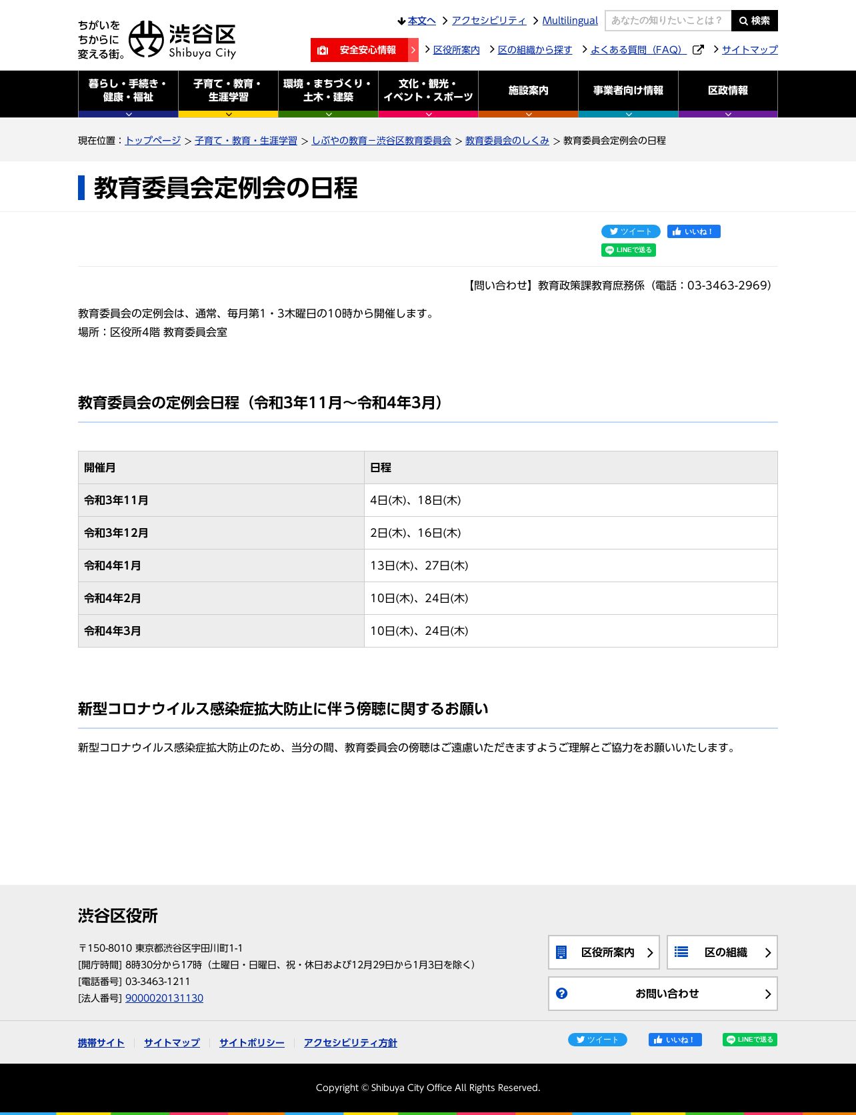Click the external-link icon beside FAQ

click(x=698, y=50)
